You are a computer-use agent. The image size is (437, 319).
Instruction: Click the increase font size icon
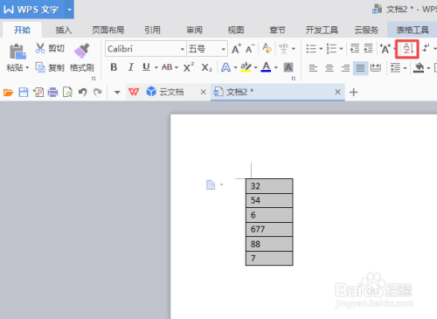coord(236,49)
